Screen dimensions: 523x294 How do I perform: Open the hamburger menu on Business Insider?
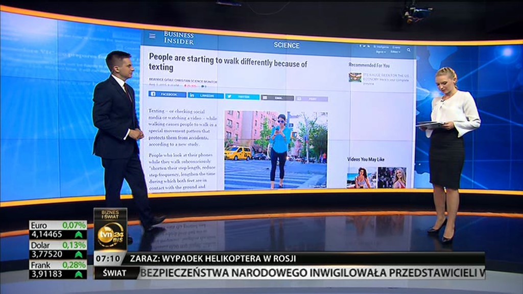pyautogui.click(x=152, y=36)
